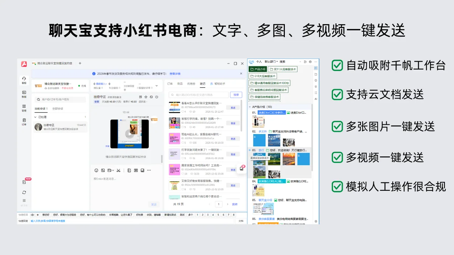Switch to the 订单 tab
The width and height of the screenshot is (454, 255).
(170, 84)
